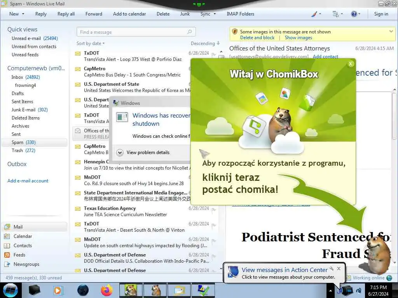Click the Add contact link
Image resolution: width=398 pixels, height=298 pixels.
[x=325, y=57]
